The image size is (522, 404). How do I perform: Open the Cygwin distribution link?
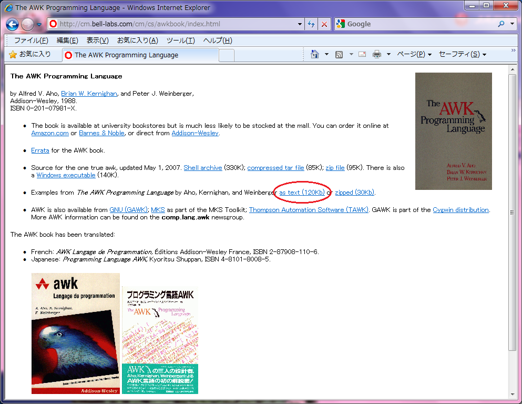tap(460, 210)
